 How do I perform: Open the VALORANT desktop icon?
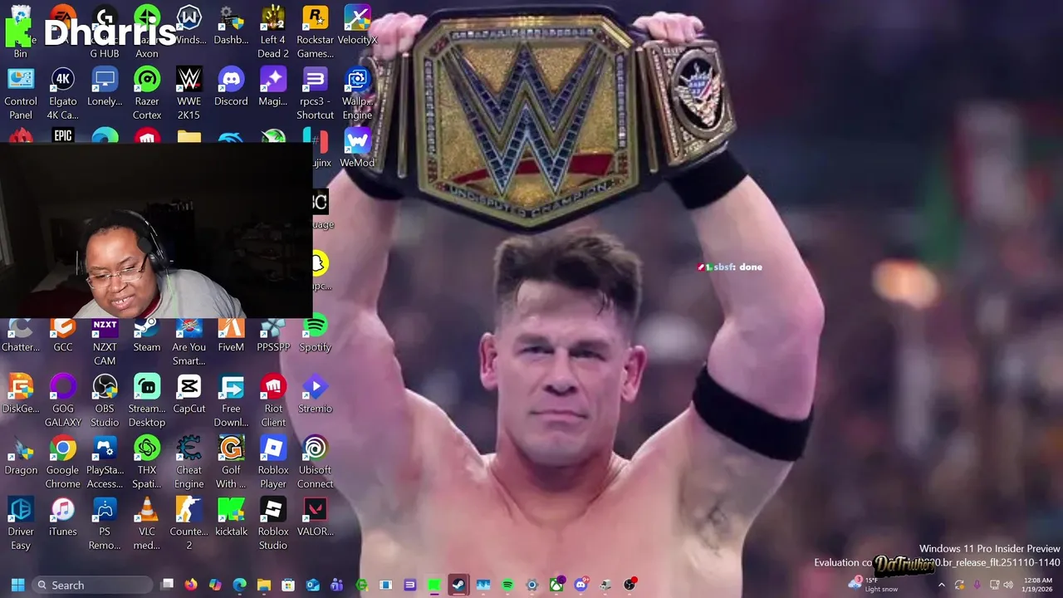(x=315, y=517)
